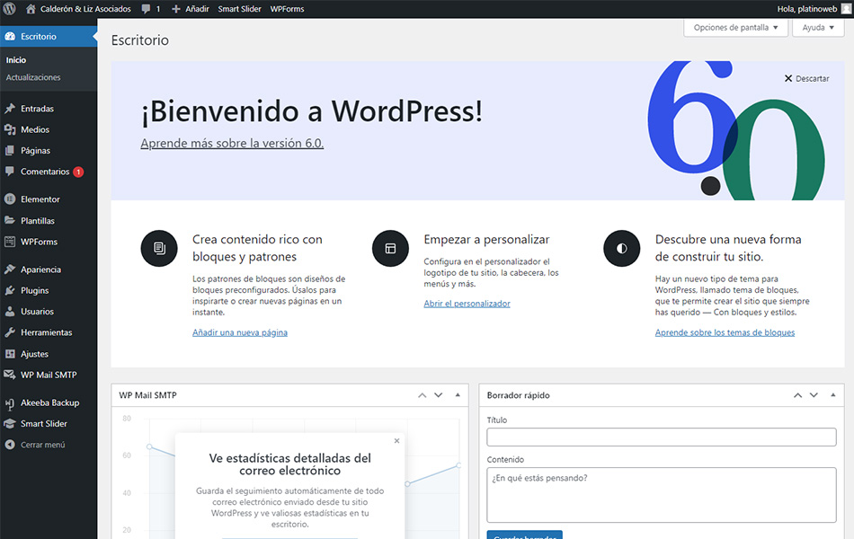Click the WPForms icon in sidebar
This screenshot has height=539, width=854.
point(10,242)
